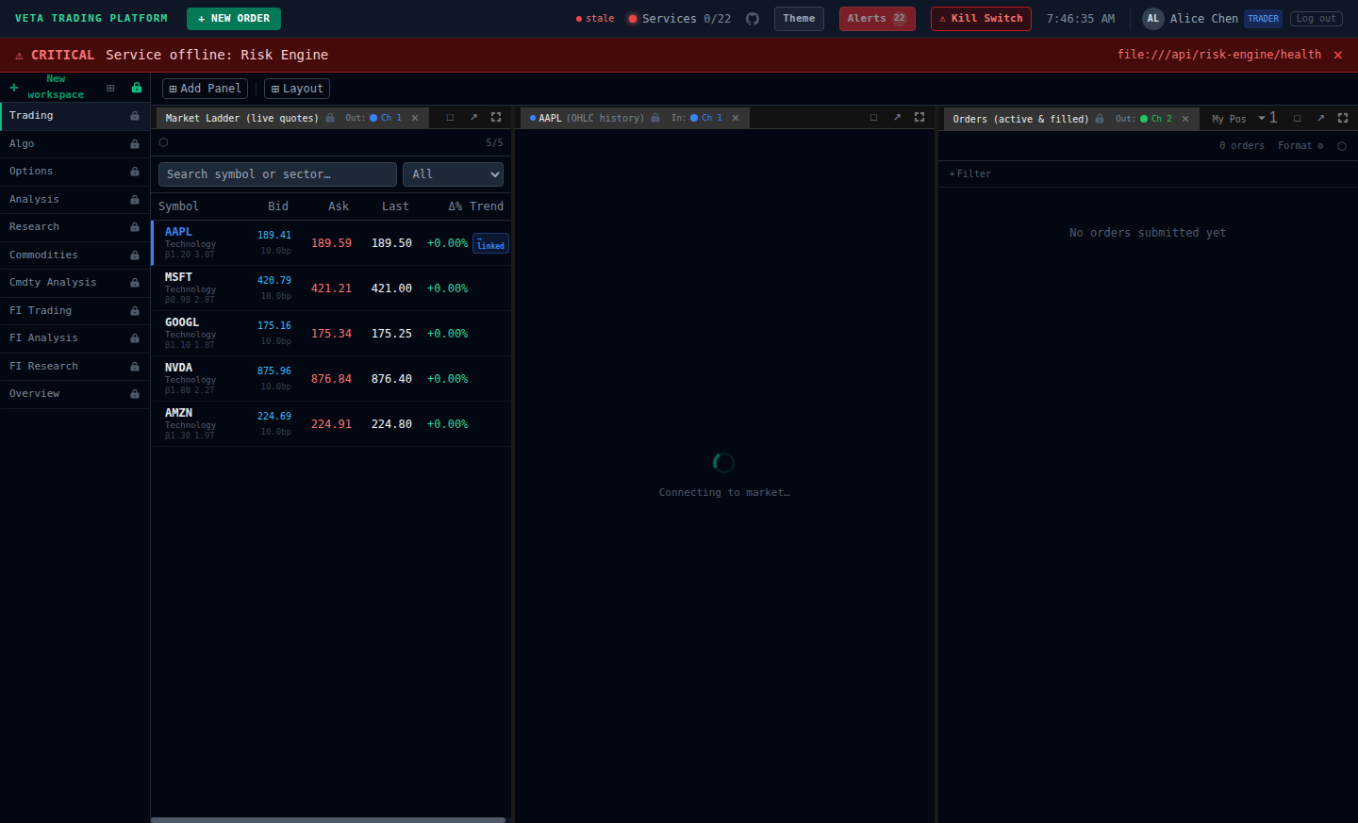Open the Layout options
This screenshot has height=823, width=1358.
[296, 88]
